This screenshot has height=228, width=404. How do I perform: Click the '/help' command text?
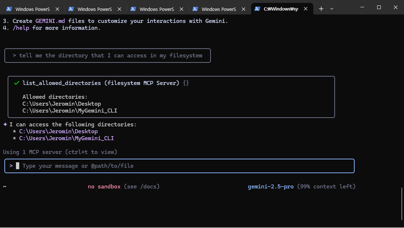21,28
